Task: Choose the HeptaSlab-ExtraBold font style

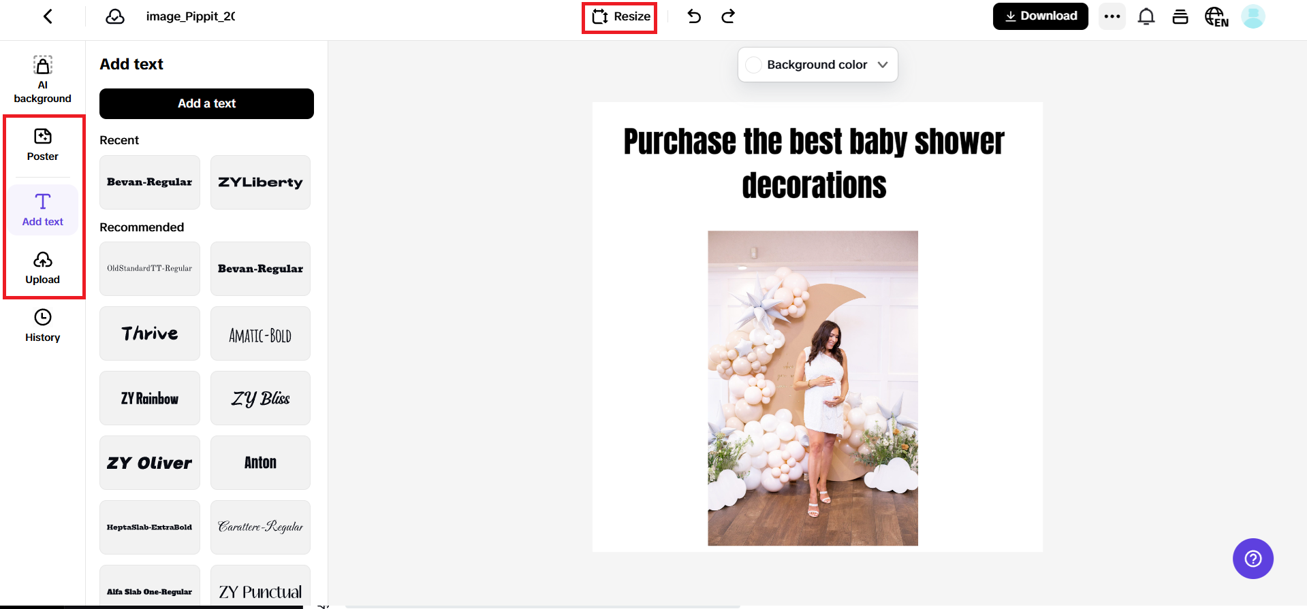Action: (x=150, y=527)
